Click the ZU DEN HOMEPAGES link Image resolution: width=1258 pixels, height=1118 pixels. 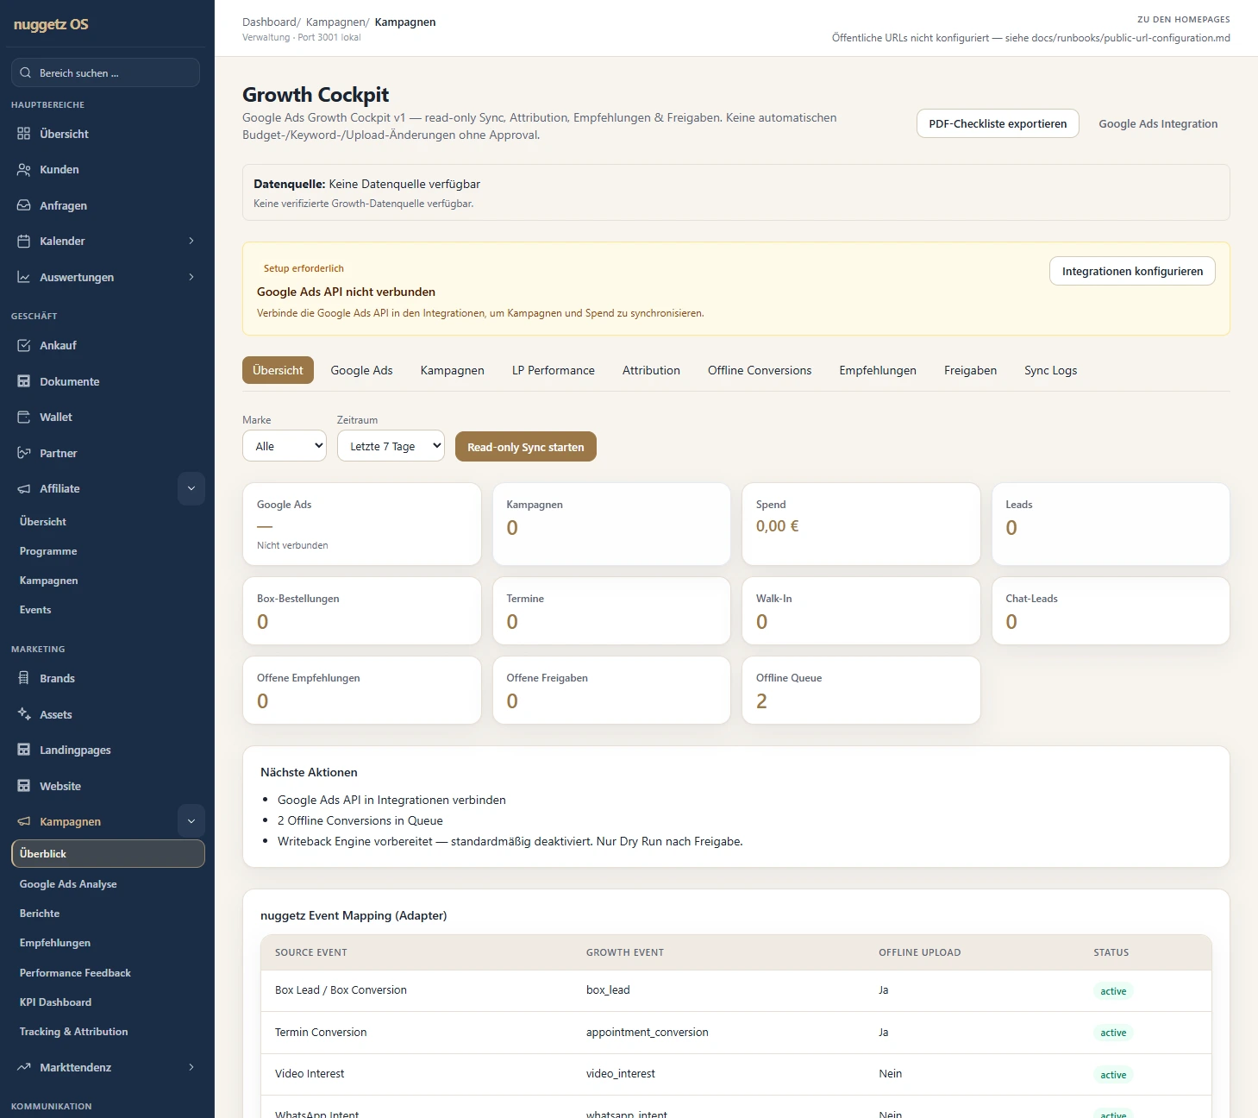click(1184, 19)
